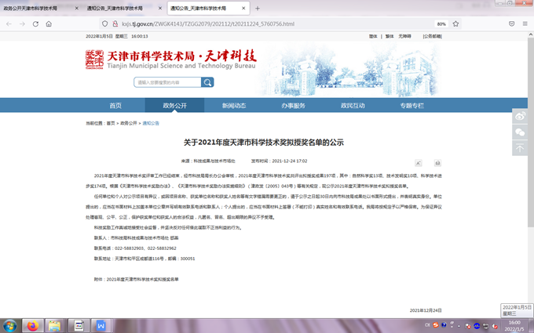The image size is (534, 333).
Task: Bookmark this page with the star
Action: [455, 24]
